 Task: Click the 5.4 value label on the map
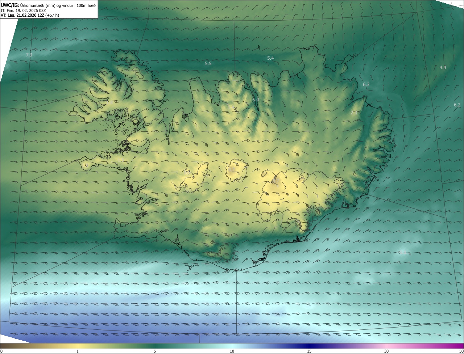tap(270, 58)
